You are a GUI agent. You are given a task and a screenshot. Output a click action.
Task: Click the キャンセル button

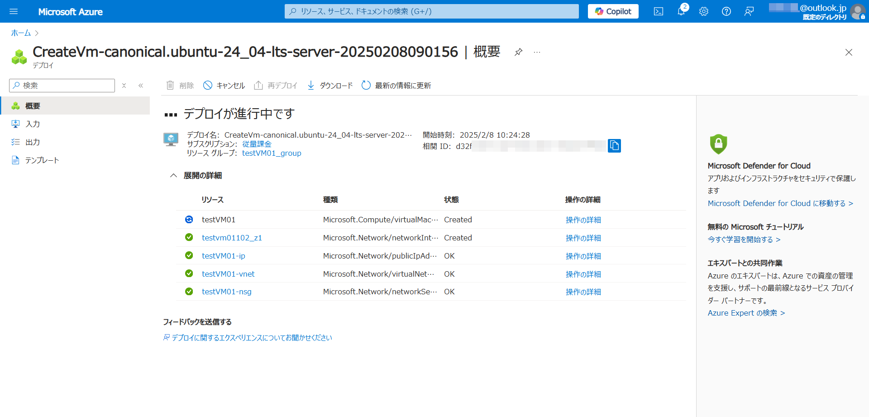pyautogui.click(x=224, y=86)
